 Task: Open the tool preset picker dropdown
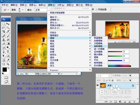[8, 10]
